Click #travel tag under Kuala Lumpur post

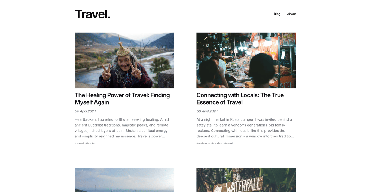tap(228, 143)
